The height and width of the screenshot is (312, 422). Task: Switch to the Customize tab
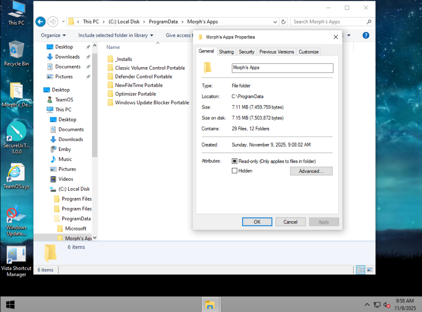click(x=309, y=52)
